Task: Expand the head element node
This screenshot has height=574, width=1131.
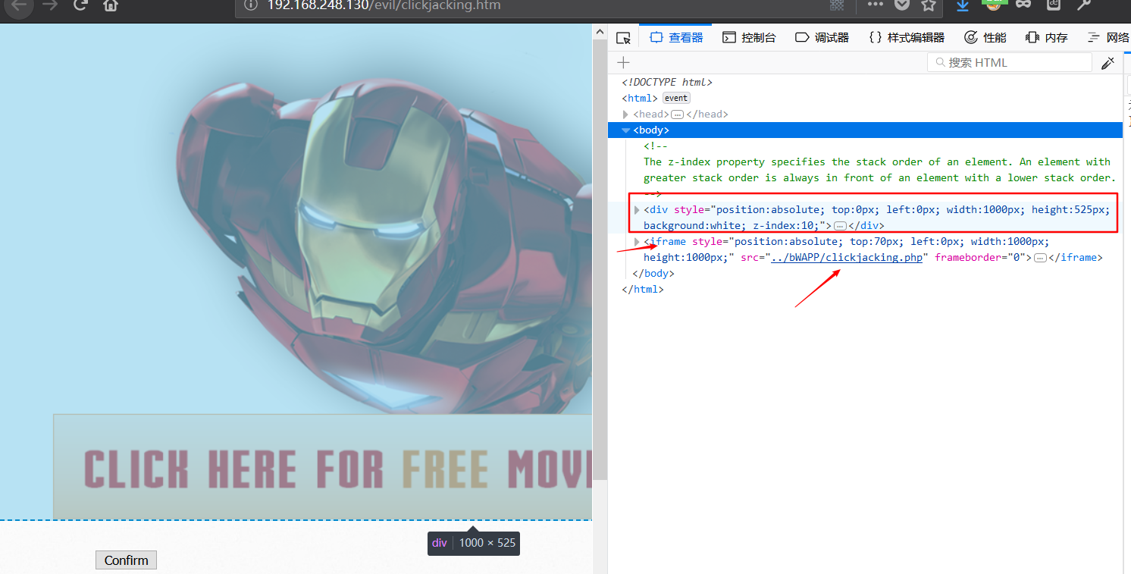Action: [x=625, y=114]
